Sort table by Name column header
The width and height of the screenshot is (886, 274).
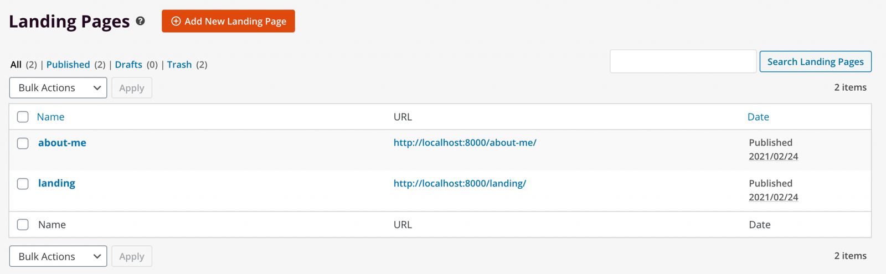click(50, 117)
